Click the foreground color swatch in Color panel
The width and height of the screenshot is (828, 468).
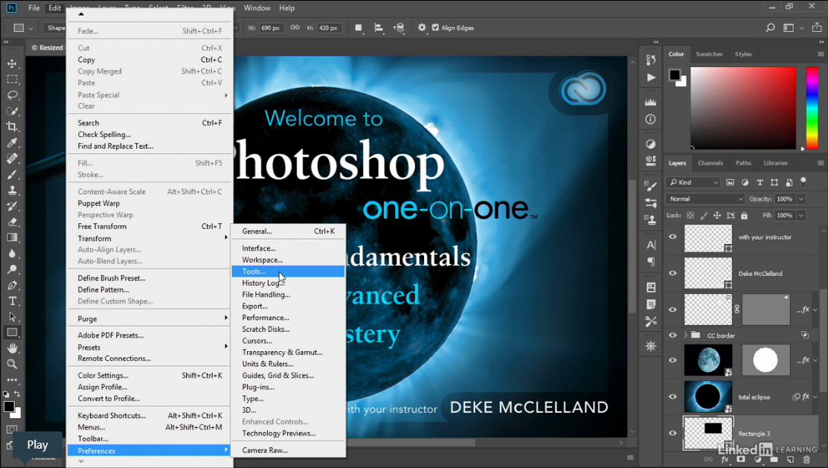tap(675, 75)
